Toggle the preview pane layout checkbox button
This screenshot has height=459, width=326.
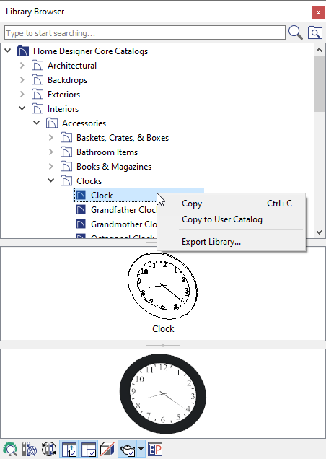[89, 449]
